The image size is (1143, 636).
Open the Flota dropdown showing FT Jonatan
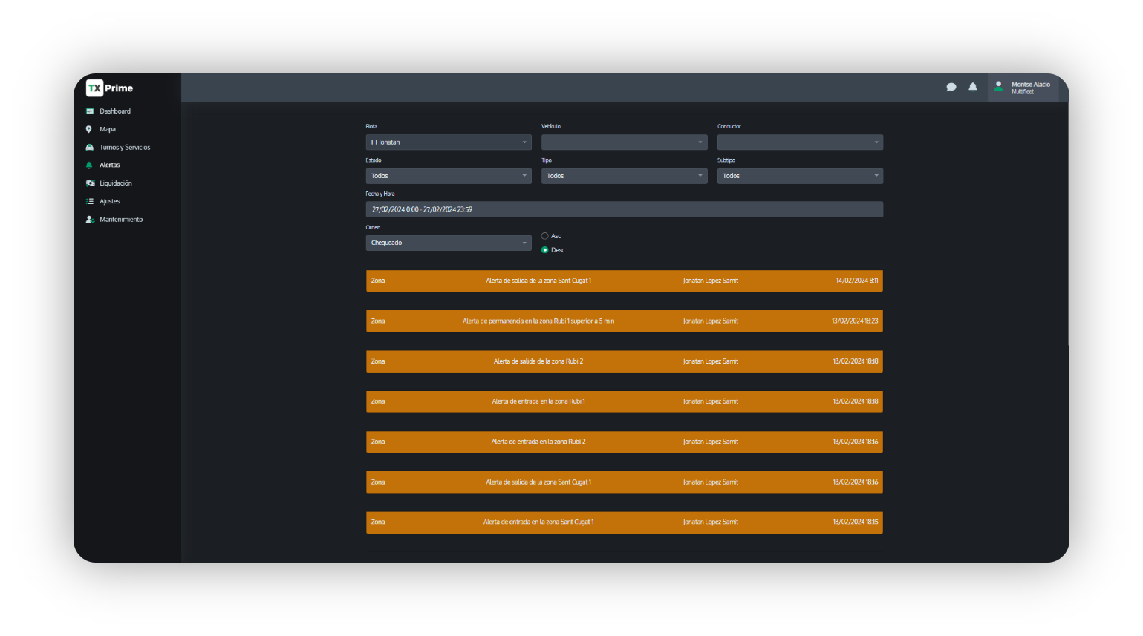point(449,142)
